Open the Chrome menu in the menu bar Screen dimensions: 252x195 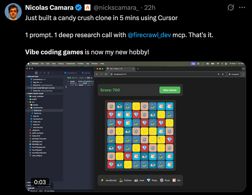click(35, 63)
